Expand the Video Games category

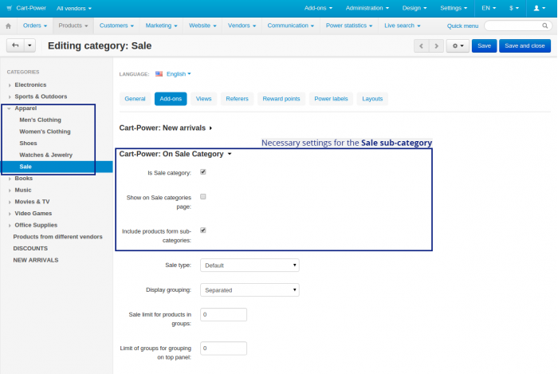click(x=10, y=214)
